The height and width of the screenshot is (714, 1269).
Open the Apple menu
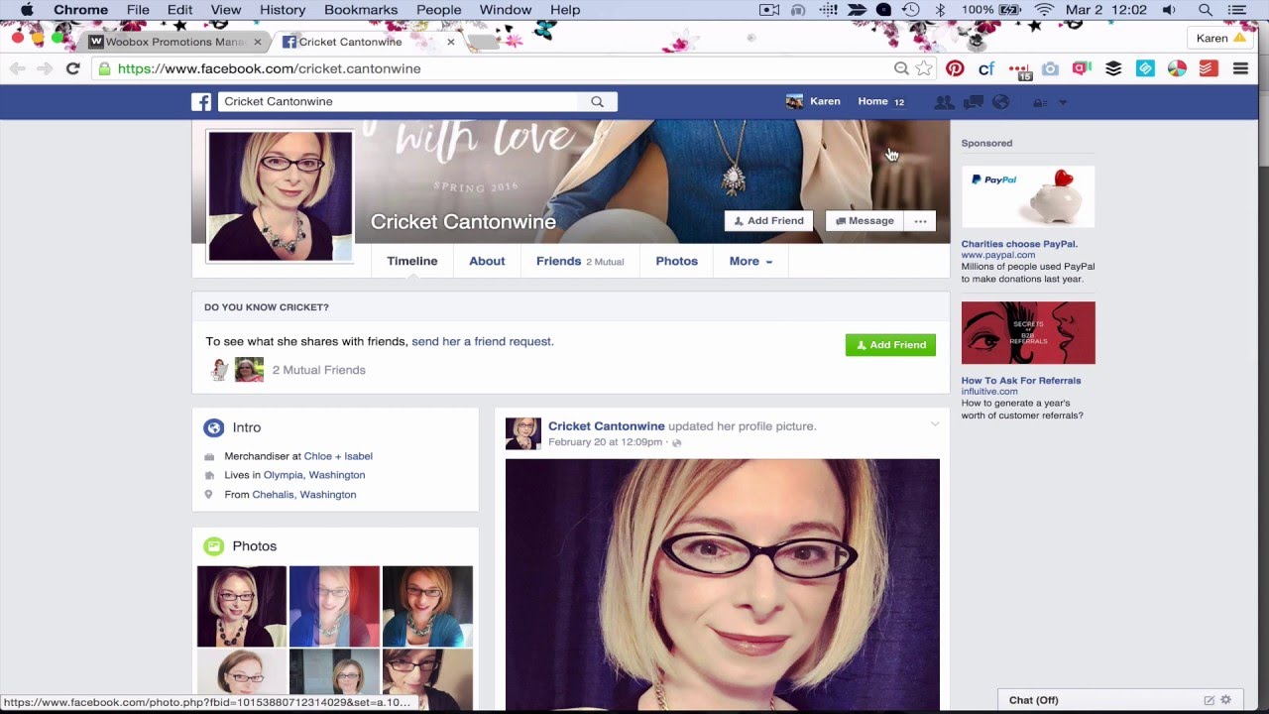(x=27, y=10)
